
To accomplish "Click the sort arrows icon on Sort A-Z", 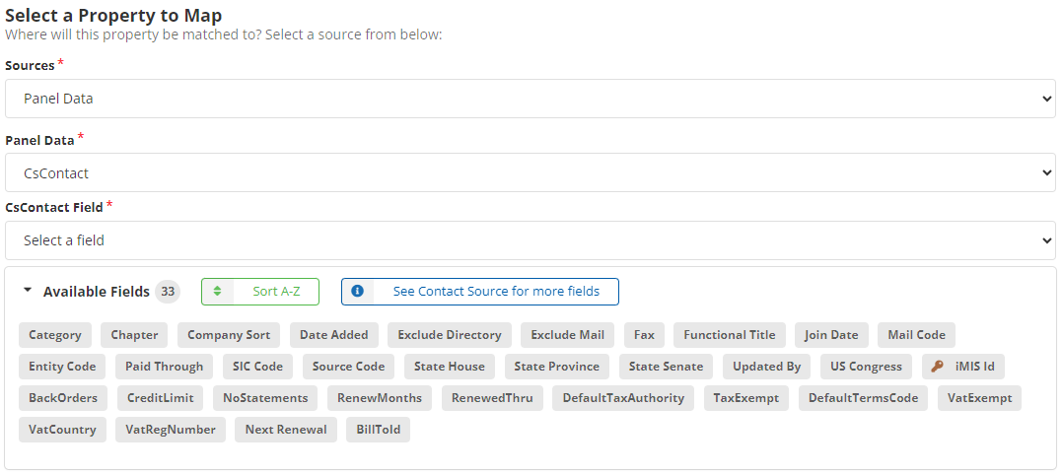I will pos(218,292).
